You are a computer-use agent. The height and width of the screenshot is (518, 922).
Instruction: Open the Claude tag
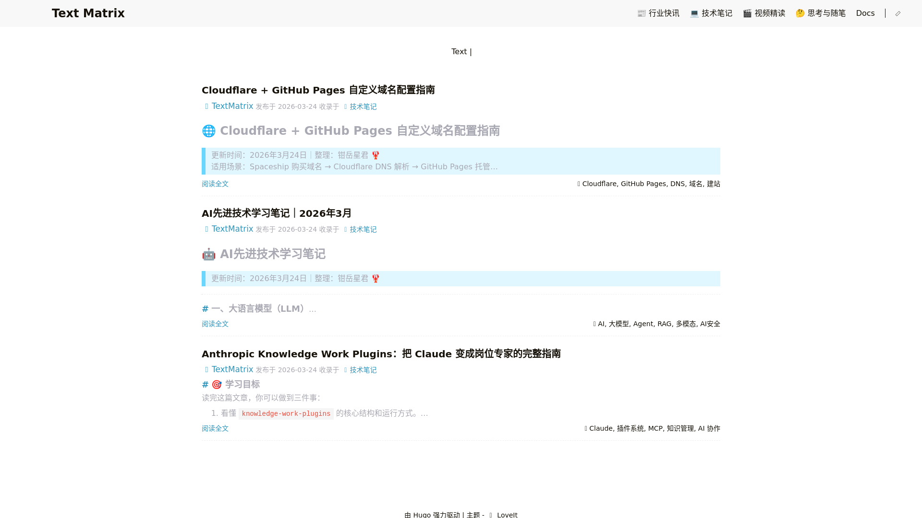pos(601,429)
